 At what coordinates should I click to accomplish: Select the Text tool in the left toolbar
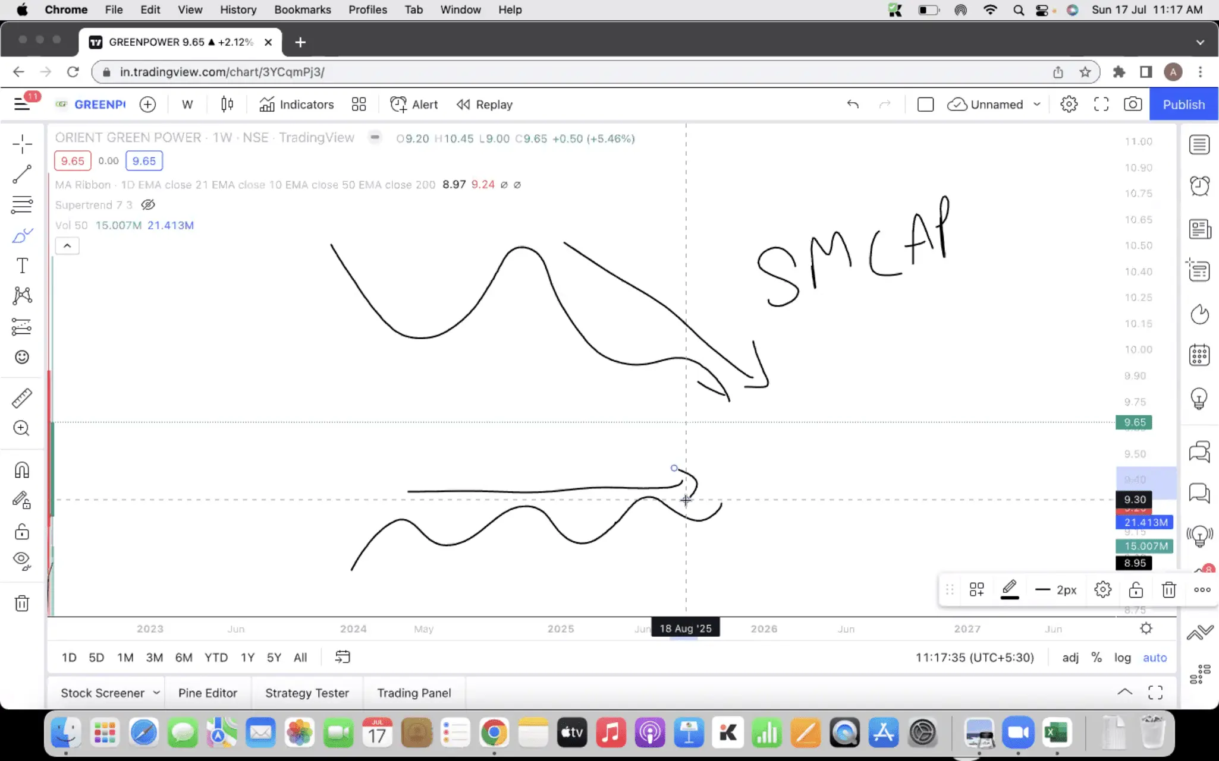tap(22, 266)
